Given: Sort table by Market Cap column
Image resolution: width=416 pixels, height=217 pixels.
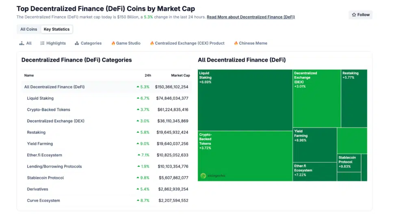Looking at the screenshot, I should 180,75.
